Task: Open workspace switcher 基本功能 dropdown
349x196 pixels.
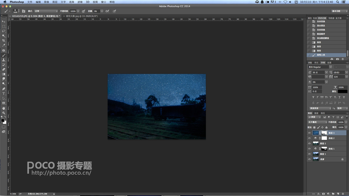Action: (x=339, y=11)
